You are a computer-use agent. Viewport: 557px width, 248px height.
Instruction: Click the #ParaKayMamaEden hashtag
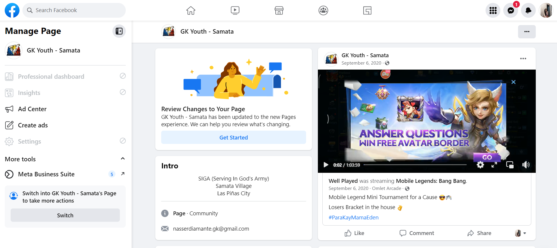coord(354,218)
